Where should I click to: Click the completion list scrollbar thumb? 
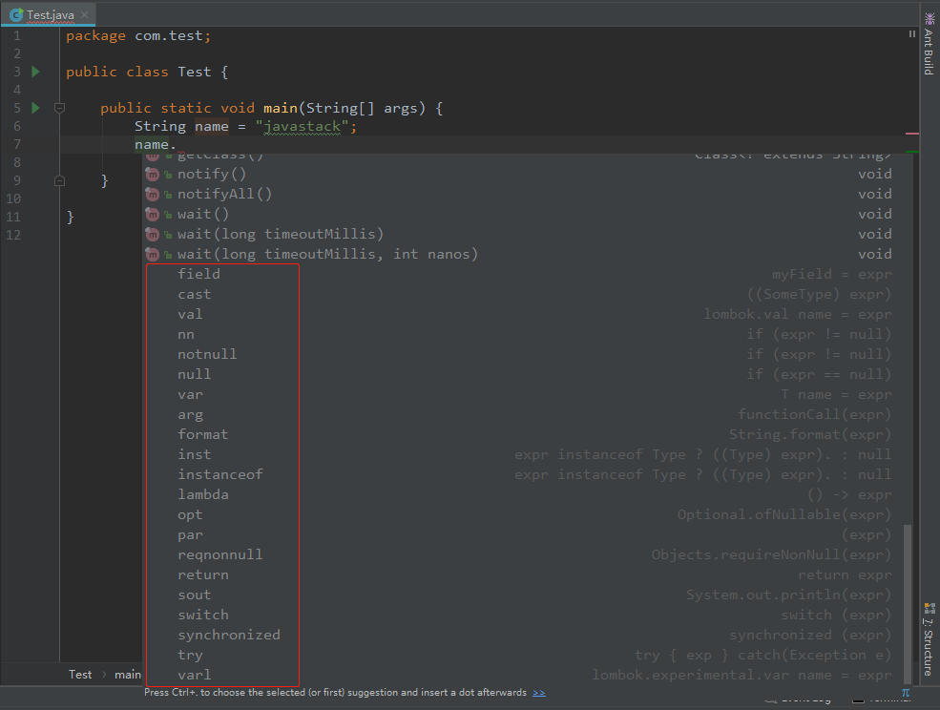[x=908, y=601]
